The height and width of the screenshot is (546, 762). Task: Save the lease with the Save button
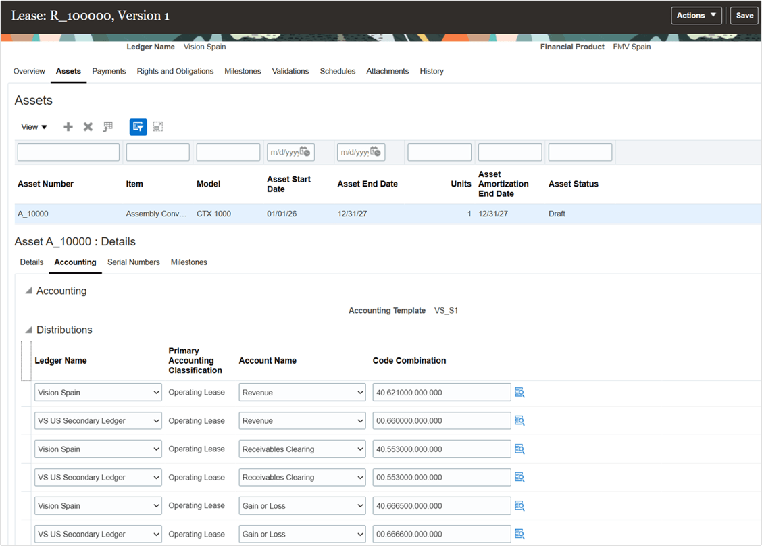tap(744, 15)
